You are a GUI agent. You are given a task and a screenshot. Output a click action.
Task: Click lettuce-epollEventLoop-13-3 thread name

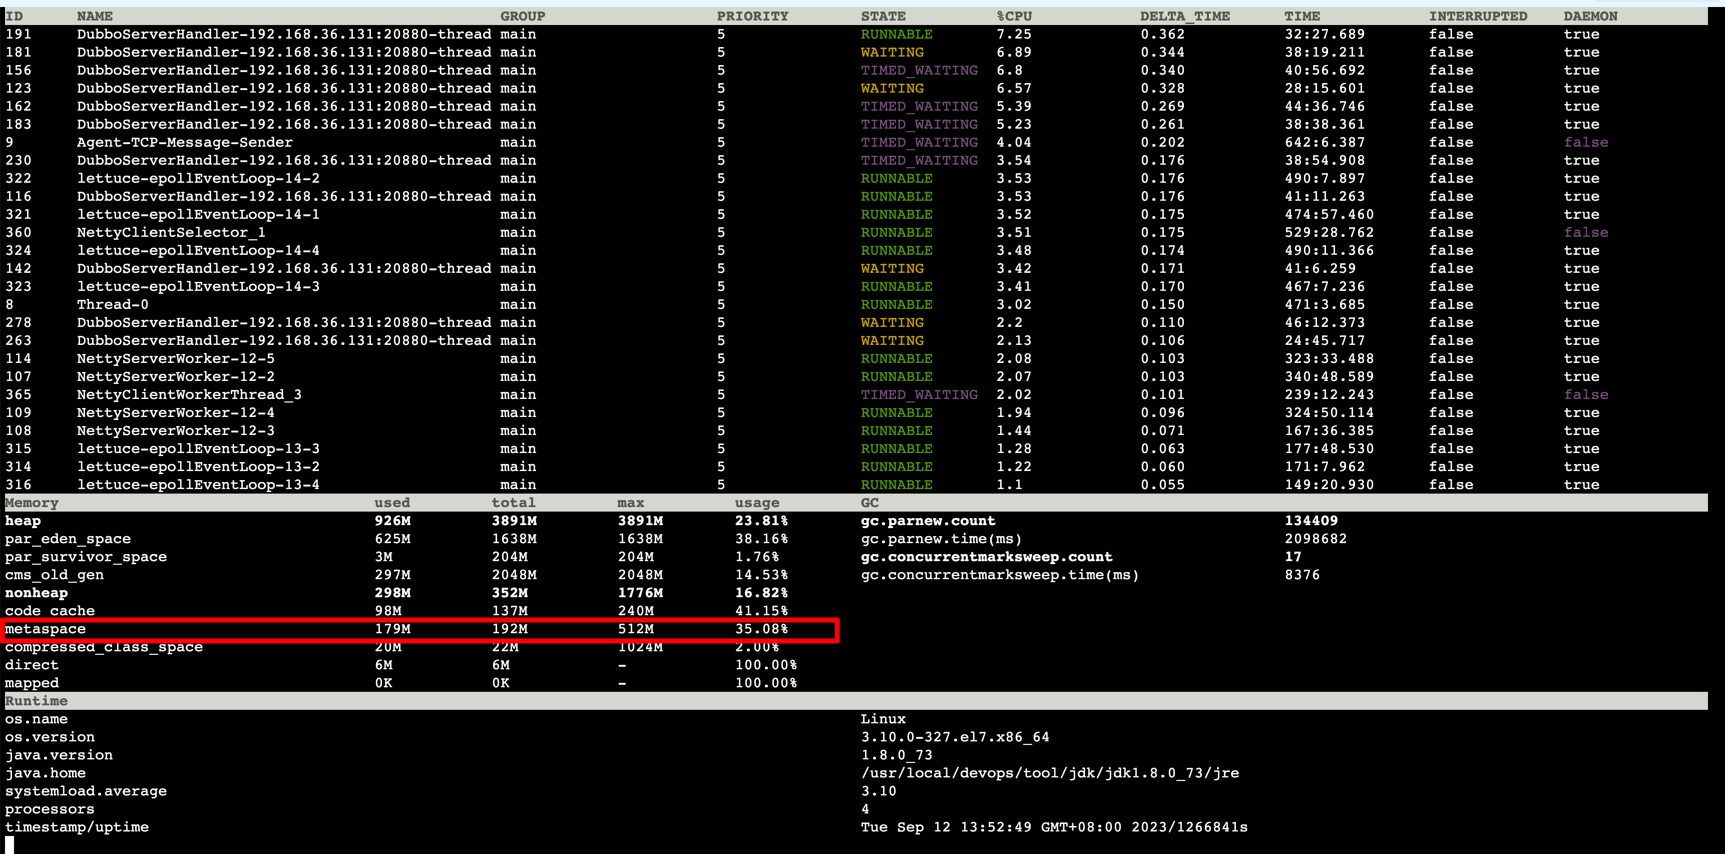(x=198, y=450)
